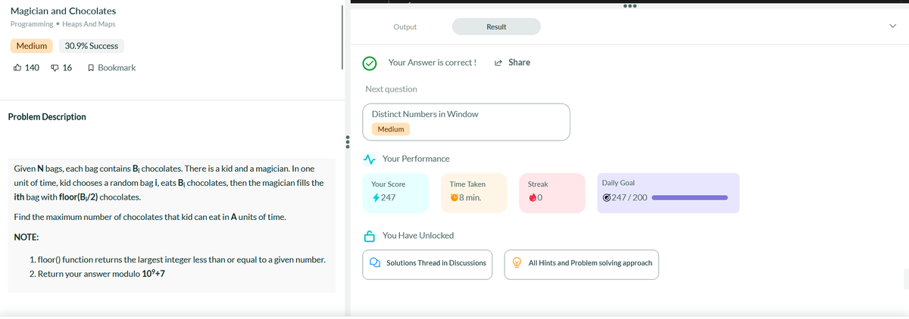Click the Time Taken card
Screen dimensions: 909x319
[x=475, y=193]
